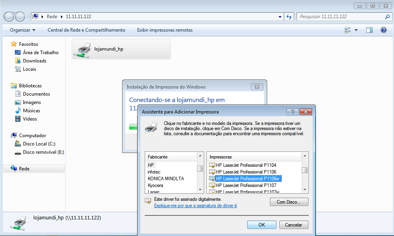Image resolution: width=394 pixels, height=236 pixels.
Task: Open Músicas library
Action: [x=31, y=110]
